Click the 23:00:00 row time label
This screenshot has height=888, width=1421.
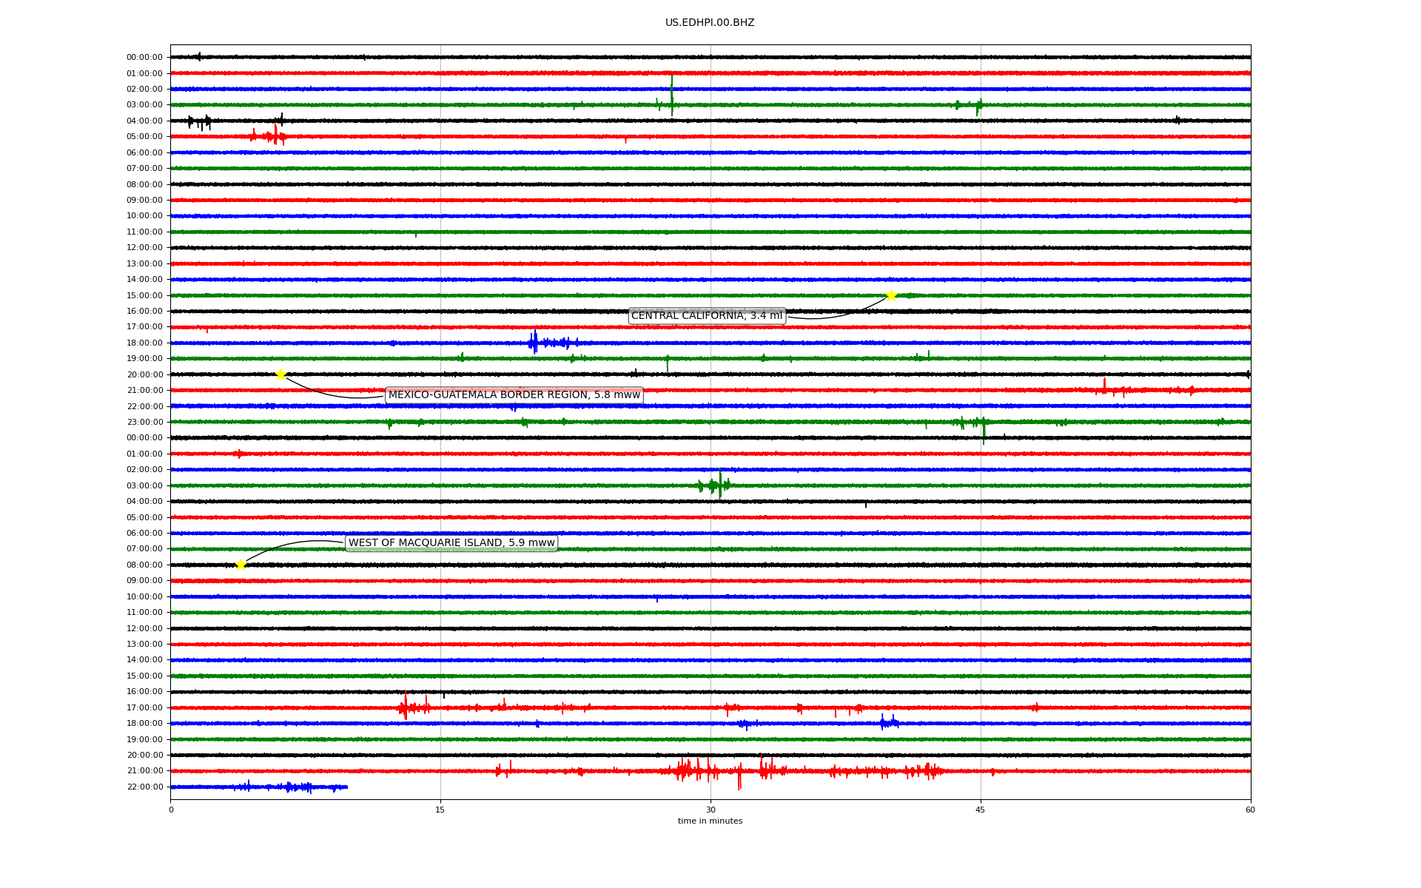pyautogui.click(x=144, y=423)
